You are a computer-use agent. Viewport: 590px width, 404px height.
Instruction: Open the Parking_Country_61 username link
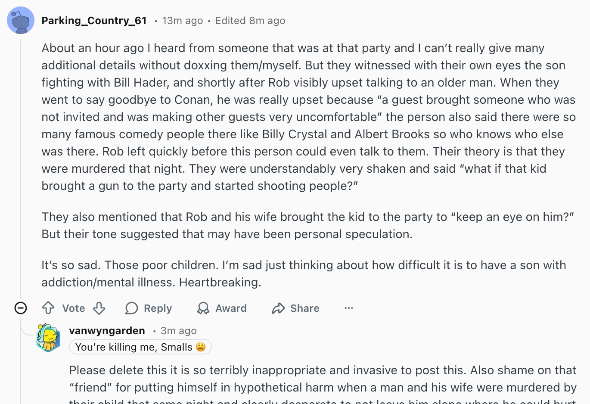pos(94,21)
